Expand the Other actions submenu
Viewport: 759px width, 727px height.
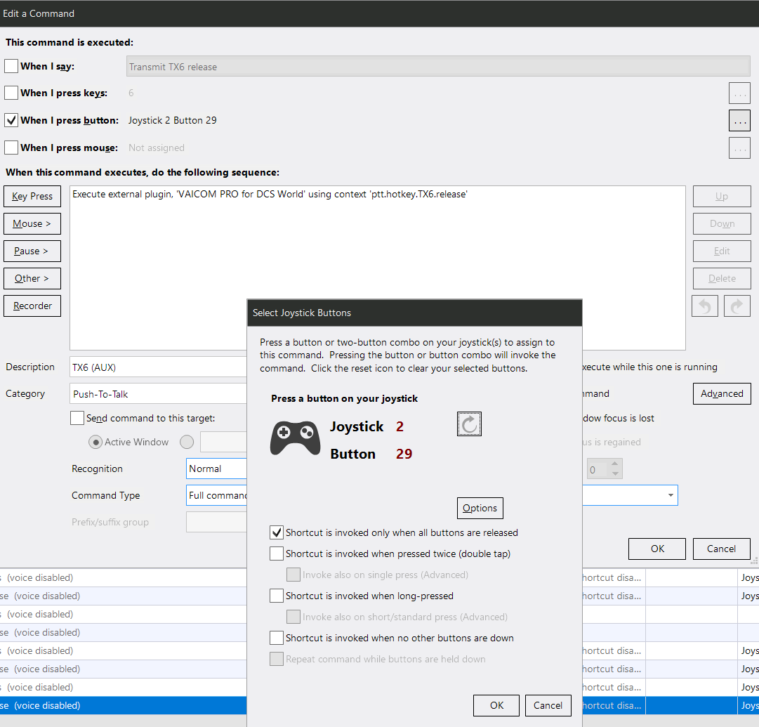(x=32, y=278)
